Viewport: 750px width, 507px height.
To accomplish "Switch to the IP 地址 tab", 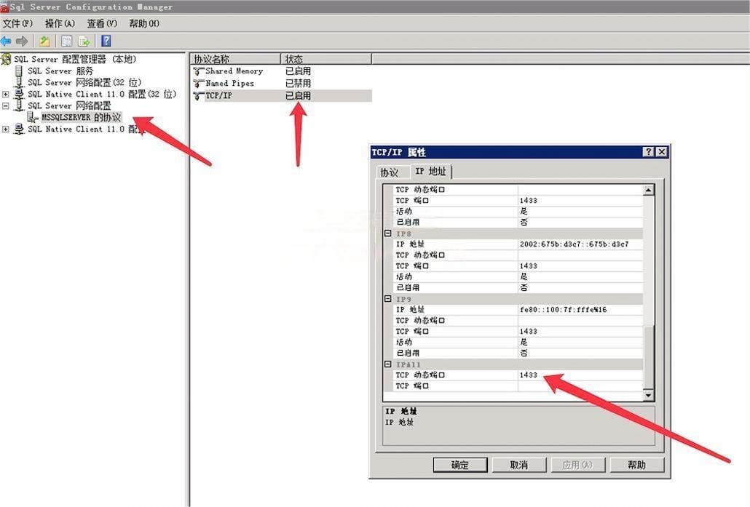I will (x=430, y=171).
